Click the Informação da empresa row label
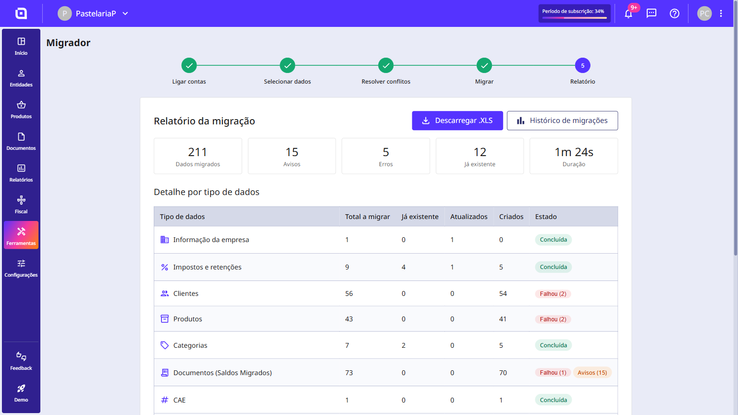The width and height of the screenshot is (738, 415). pos(211,240)
